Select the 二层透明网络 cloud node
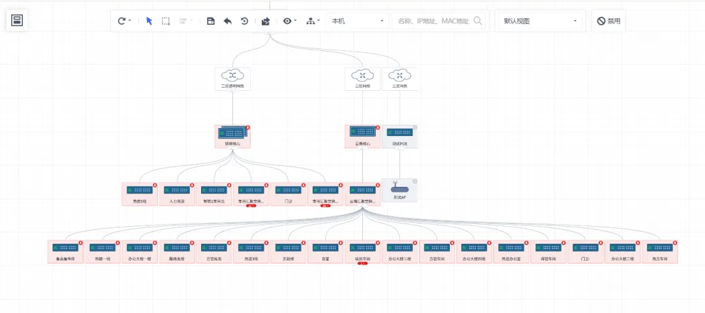 click(232, 78)
